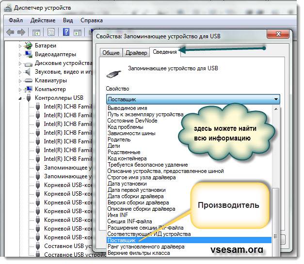Close the Properties dialog with X
The image size is (304, 264).
[278, 34]
